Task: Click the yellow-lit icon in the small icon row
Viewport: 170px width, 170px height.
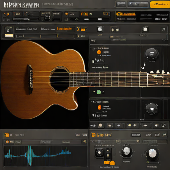Action: click(x=129, y=125)
